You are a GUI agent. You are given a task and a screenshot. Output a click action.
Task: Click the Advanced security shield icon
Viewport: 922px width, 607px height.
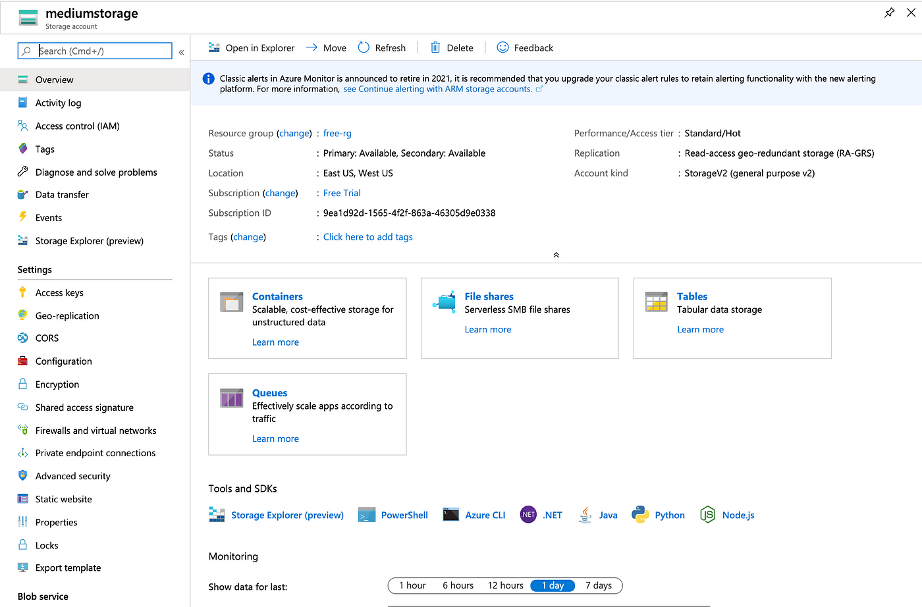[x=23, y=475]
